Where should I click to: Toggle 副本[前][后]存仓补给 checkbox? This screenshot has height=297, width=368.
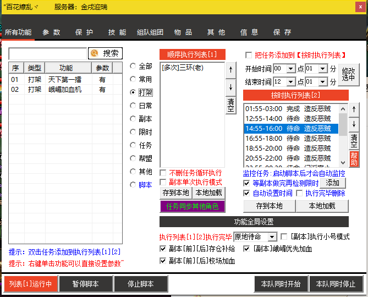point(163,249)
